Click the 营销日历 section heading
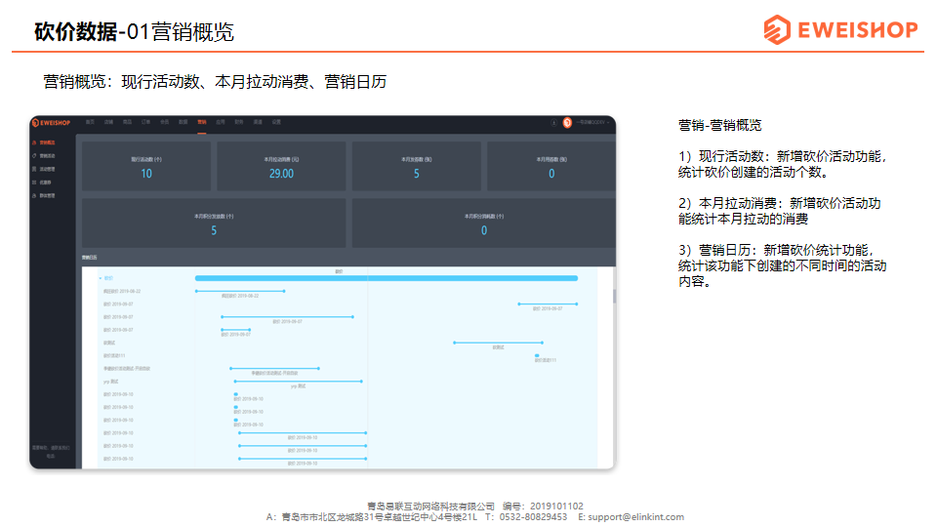Screen dimensions: 937x527 click(x=90, y=258)
